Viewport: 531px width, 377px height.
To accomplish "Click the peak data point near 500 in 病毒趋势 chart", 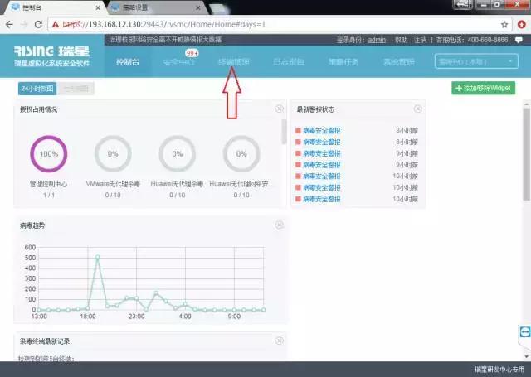I will coord(98,257).
